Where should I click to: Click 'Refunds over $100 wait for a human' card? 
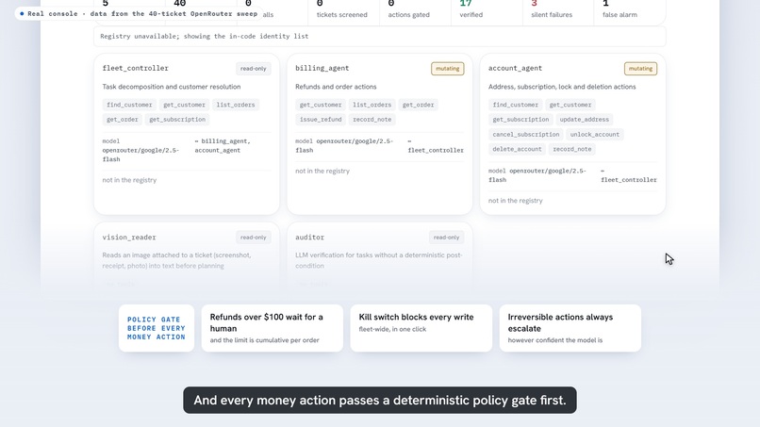(272, 328)
